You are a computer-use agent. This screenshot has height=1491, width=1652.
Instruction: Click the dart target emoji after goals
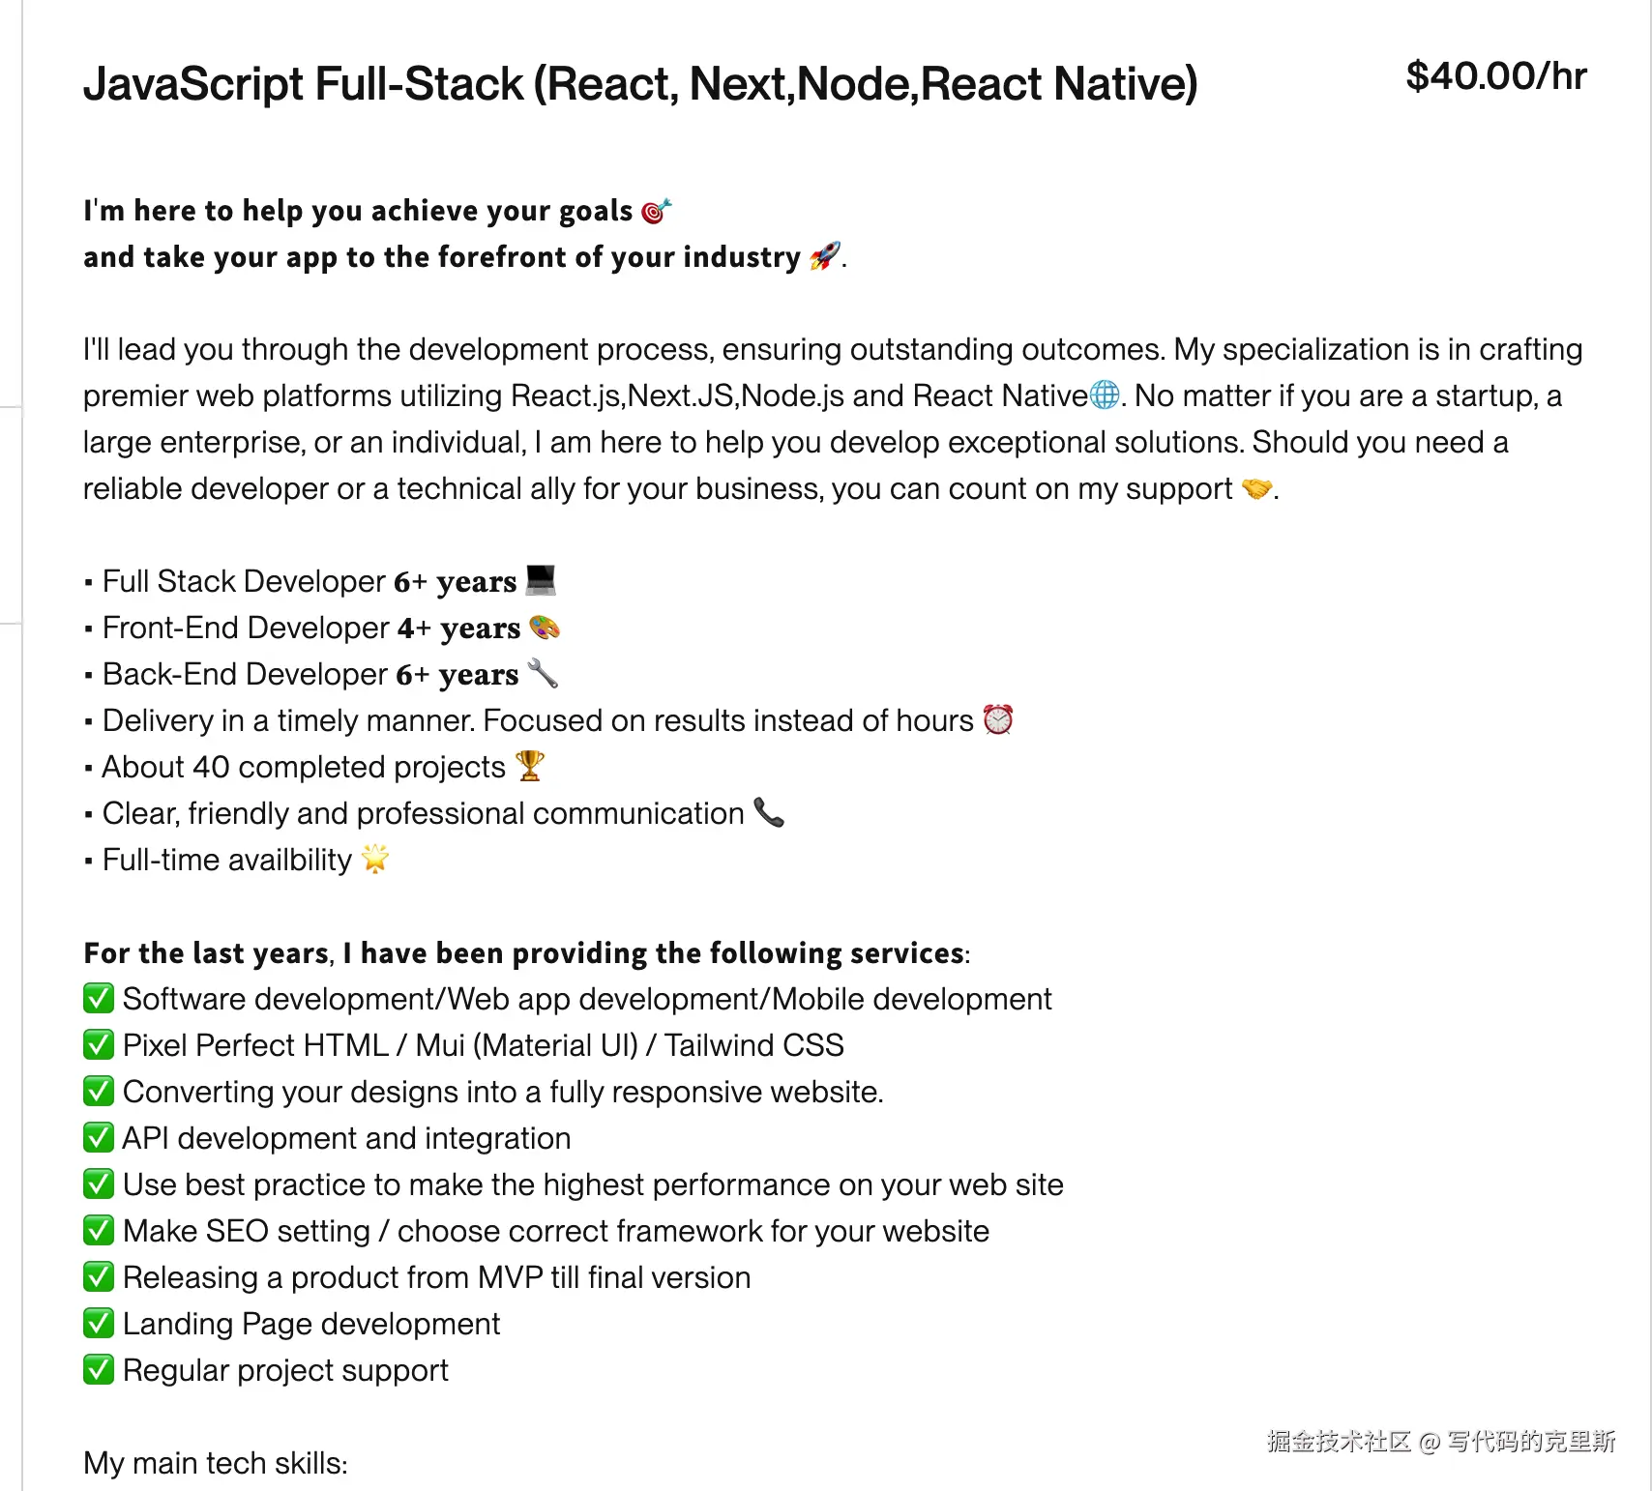pyautogui.click(x=656, y=211)
